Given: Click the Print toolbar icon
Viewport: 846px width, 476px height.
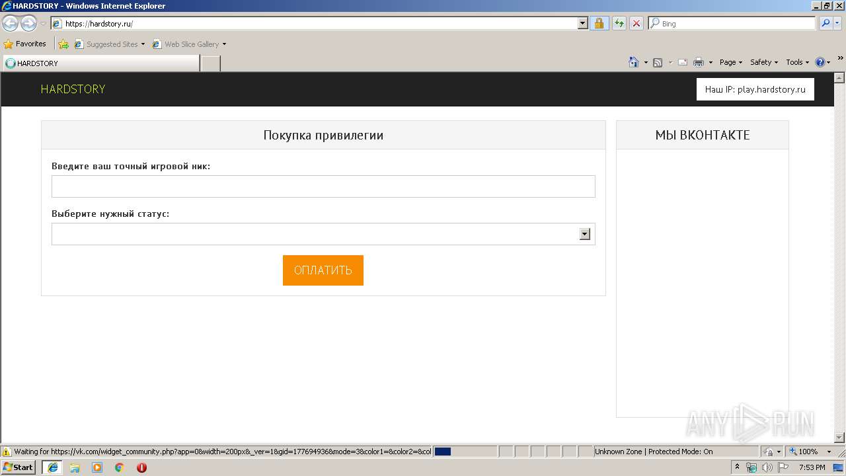Looking at the screenshot, I should coord(699,62).
